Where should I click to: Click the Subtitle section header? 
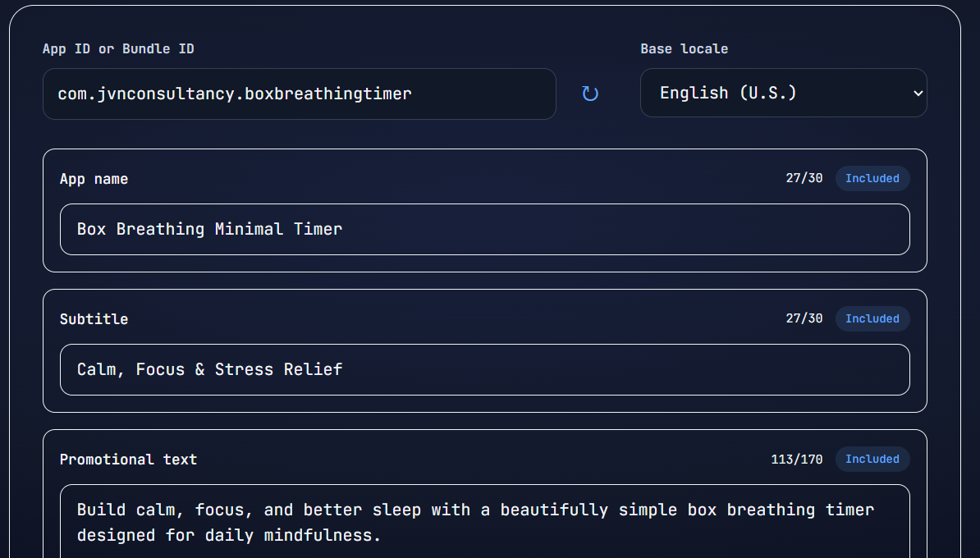tap(94, 318)
